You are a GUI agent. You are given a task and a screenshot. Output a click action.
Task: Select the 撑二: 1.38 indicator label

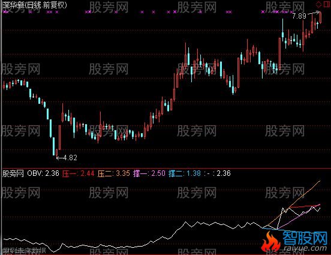pyautogui.click(x=185, y=173)
